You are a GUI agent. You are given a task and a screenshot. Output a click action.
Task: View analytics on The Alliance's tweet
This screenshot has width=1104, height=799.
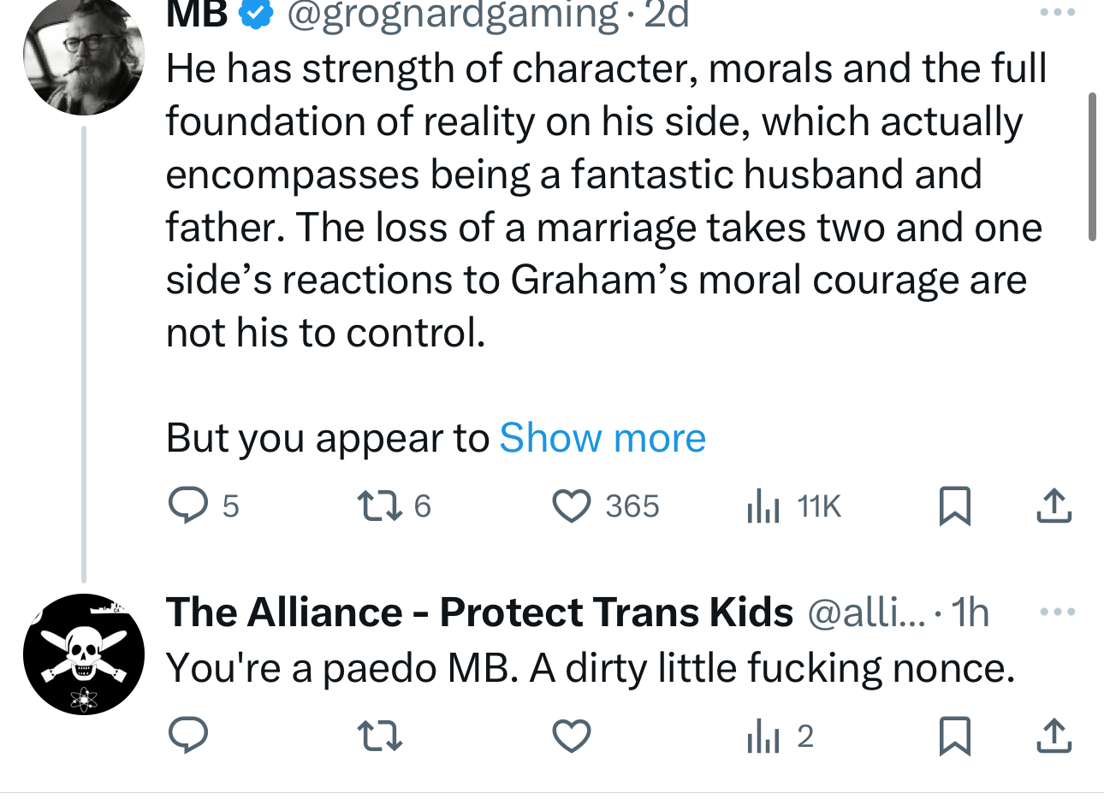[763, 736]
